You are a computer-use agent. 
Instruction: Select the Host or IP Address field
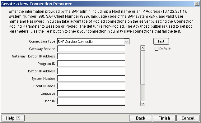tap(91, 71)
